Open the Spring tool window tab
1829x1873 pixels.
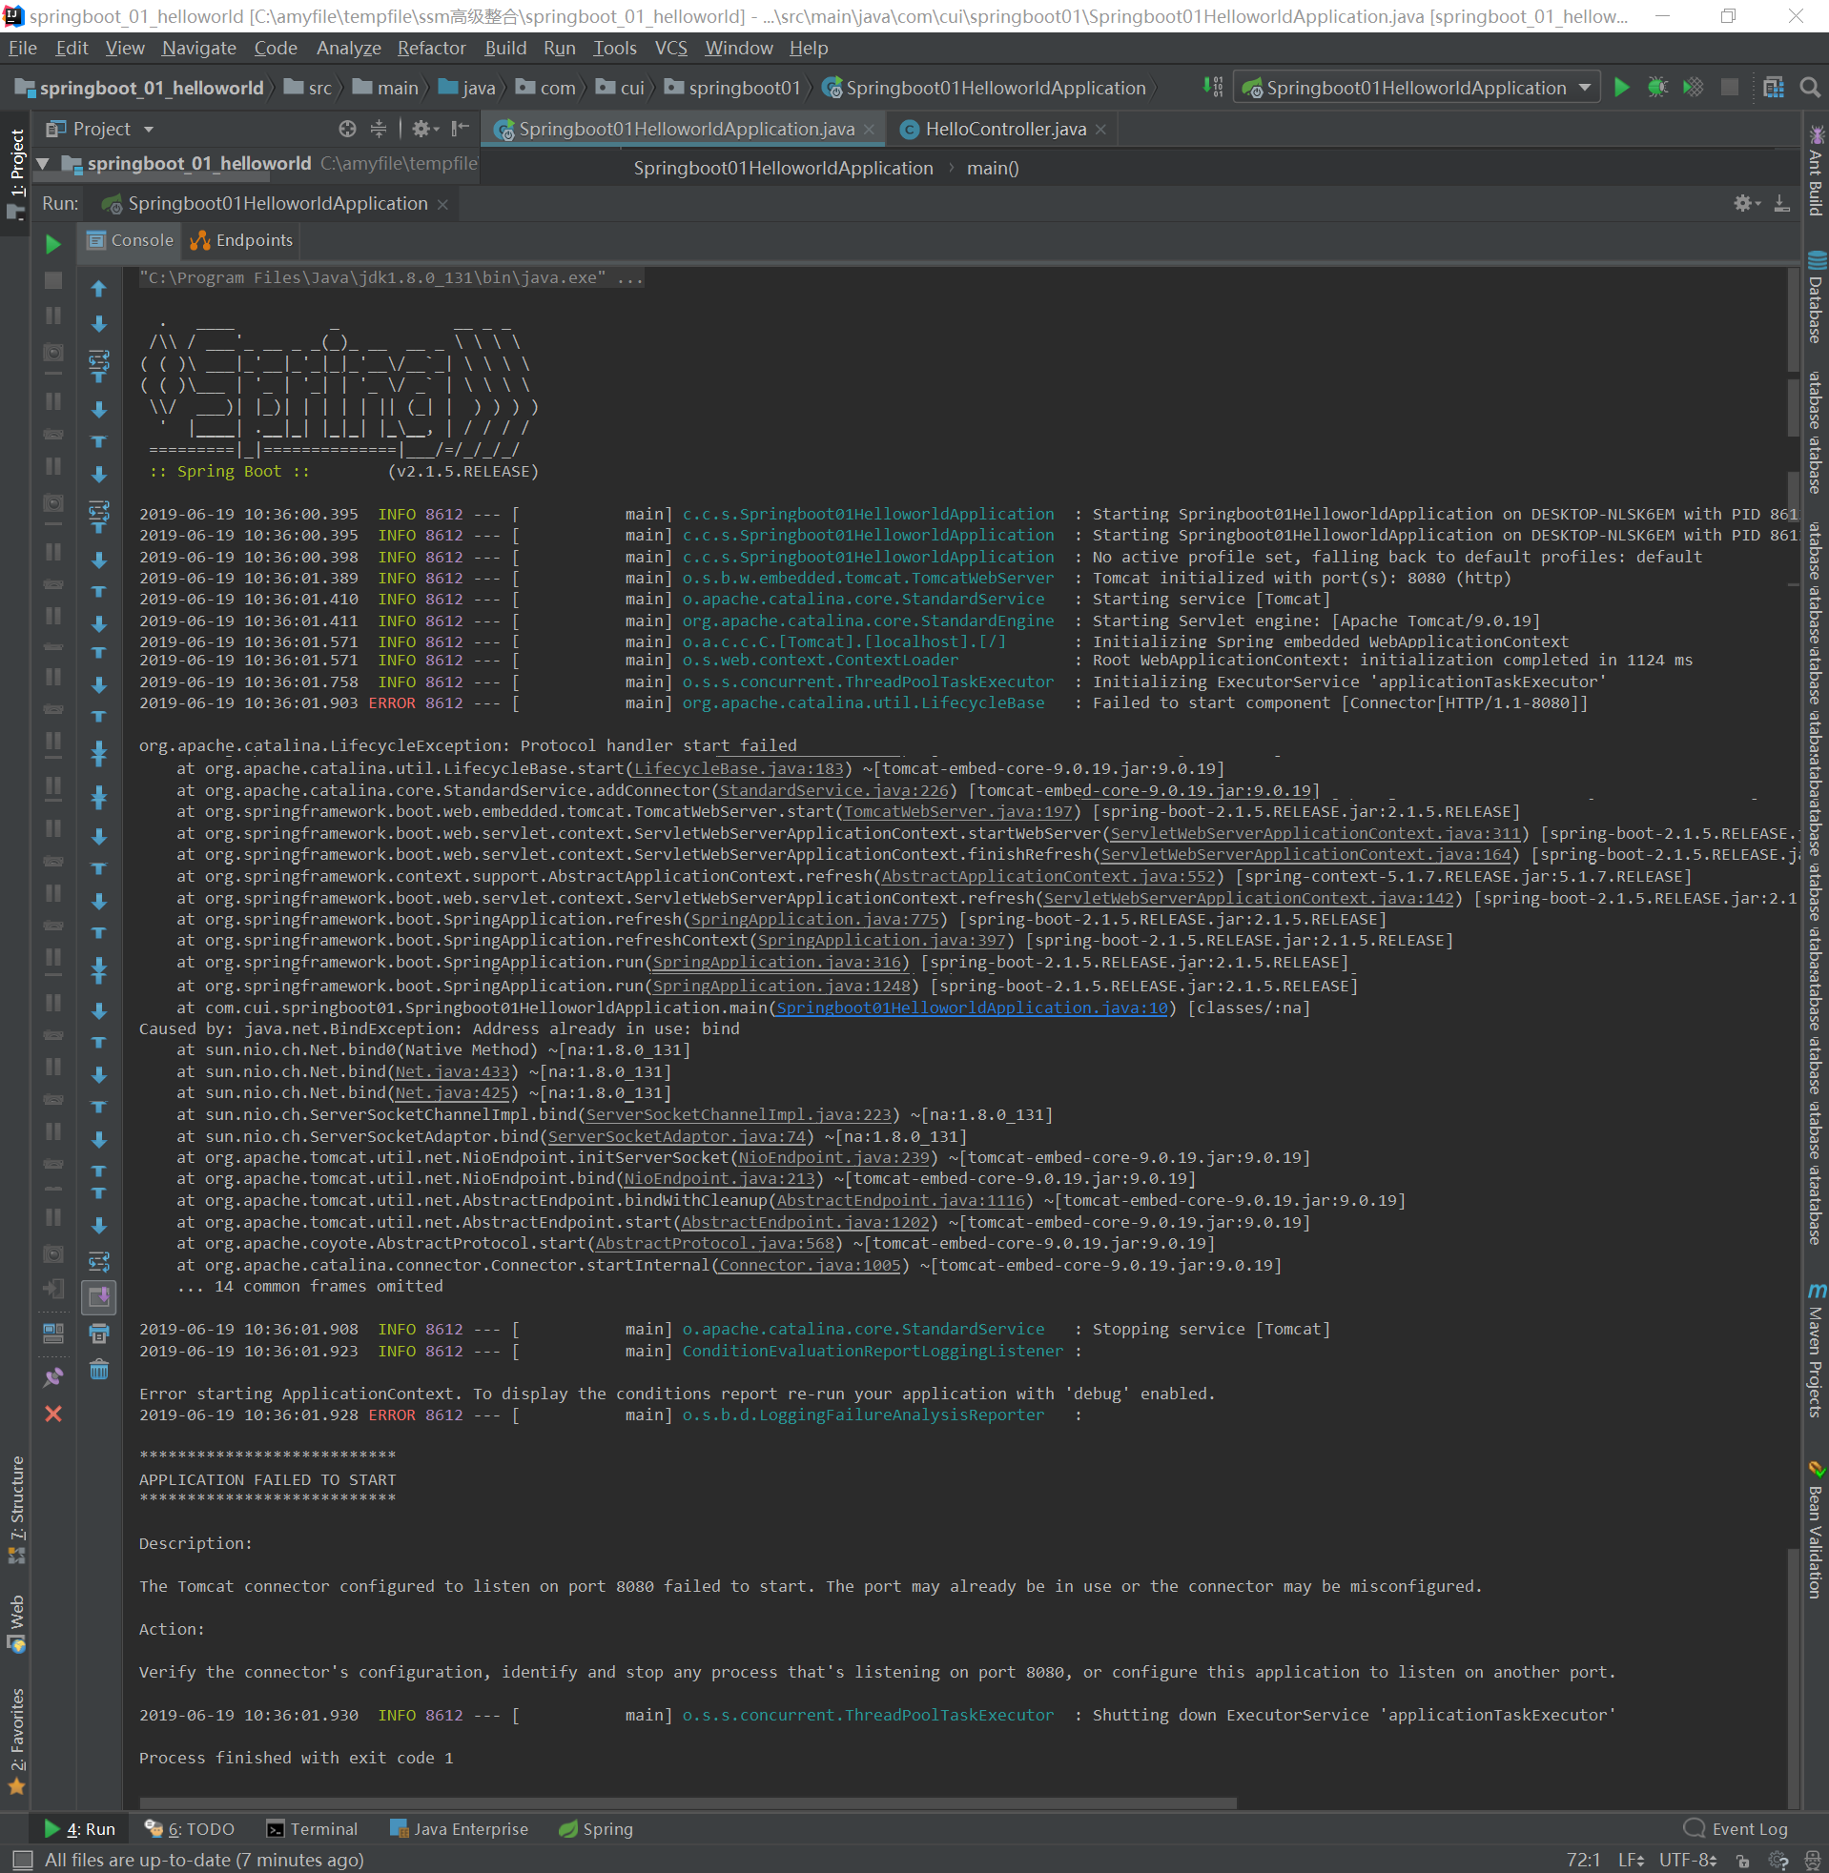596,1829
